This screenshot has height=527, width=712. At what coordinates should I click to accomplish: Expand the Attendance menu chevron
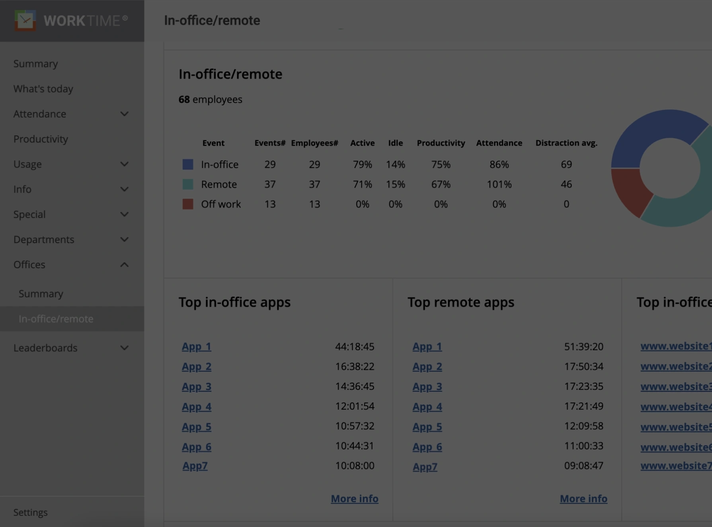pyautogui.click(x=125, y=114)
